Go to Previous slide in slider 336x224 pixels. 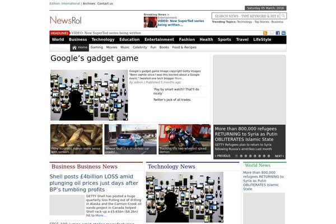[x=223, y=156]
